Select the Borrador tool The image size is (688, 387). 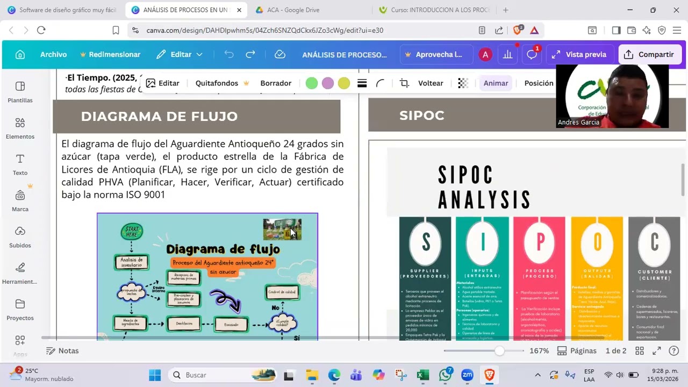(276, 83)
